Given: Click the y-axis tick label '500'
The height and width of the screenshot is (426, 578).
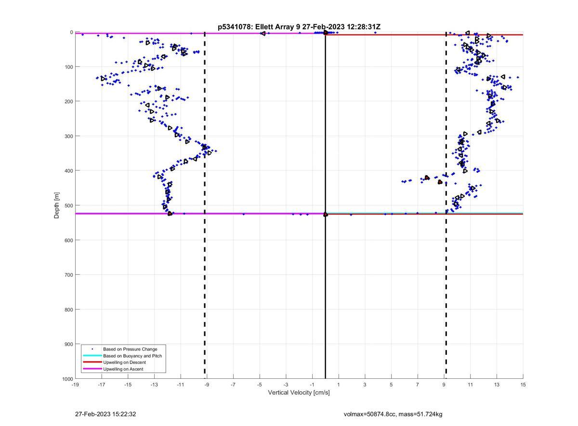Looking at the screenshot, I should (68, 206).
